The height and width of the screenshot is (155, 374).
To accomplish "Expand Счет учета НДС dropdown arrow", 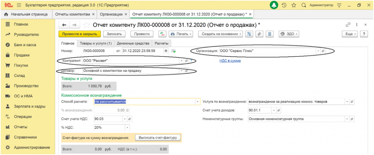I will 125,119.
